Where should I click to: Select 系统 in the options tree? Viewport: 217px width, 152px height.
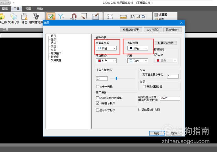tap(53, 43)
